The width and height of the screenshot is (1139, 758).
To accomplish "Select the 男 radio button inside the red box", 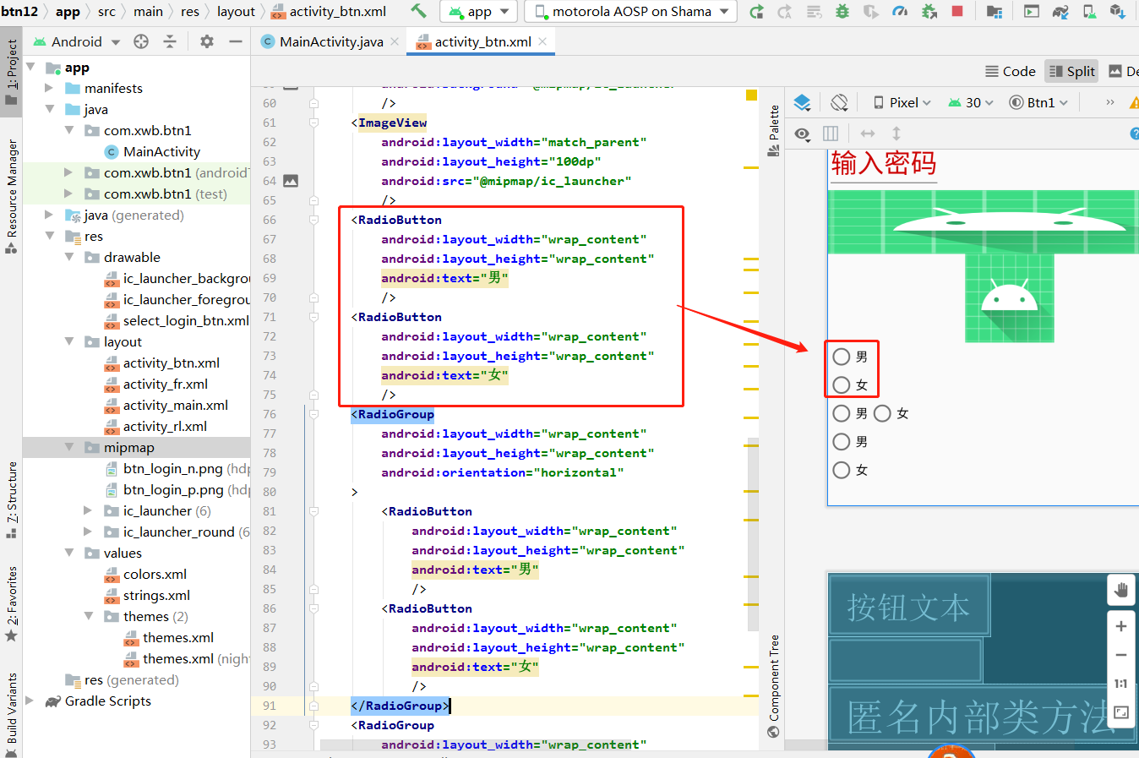I will click(841, 356).
